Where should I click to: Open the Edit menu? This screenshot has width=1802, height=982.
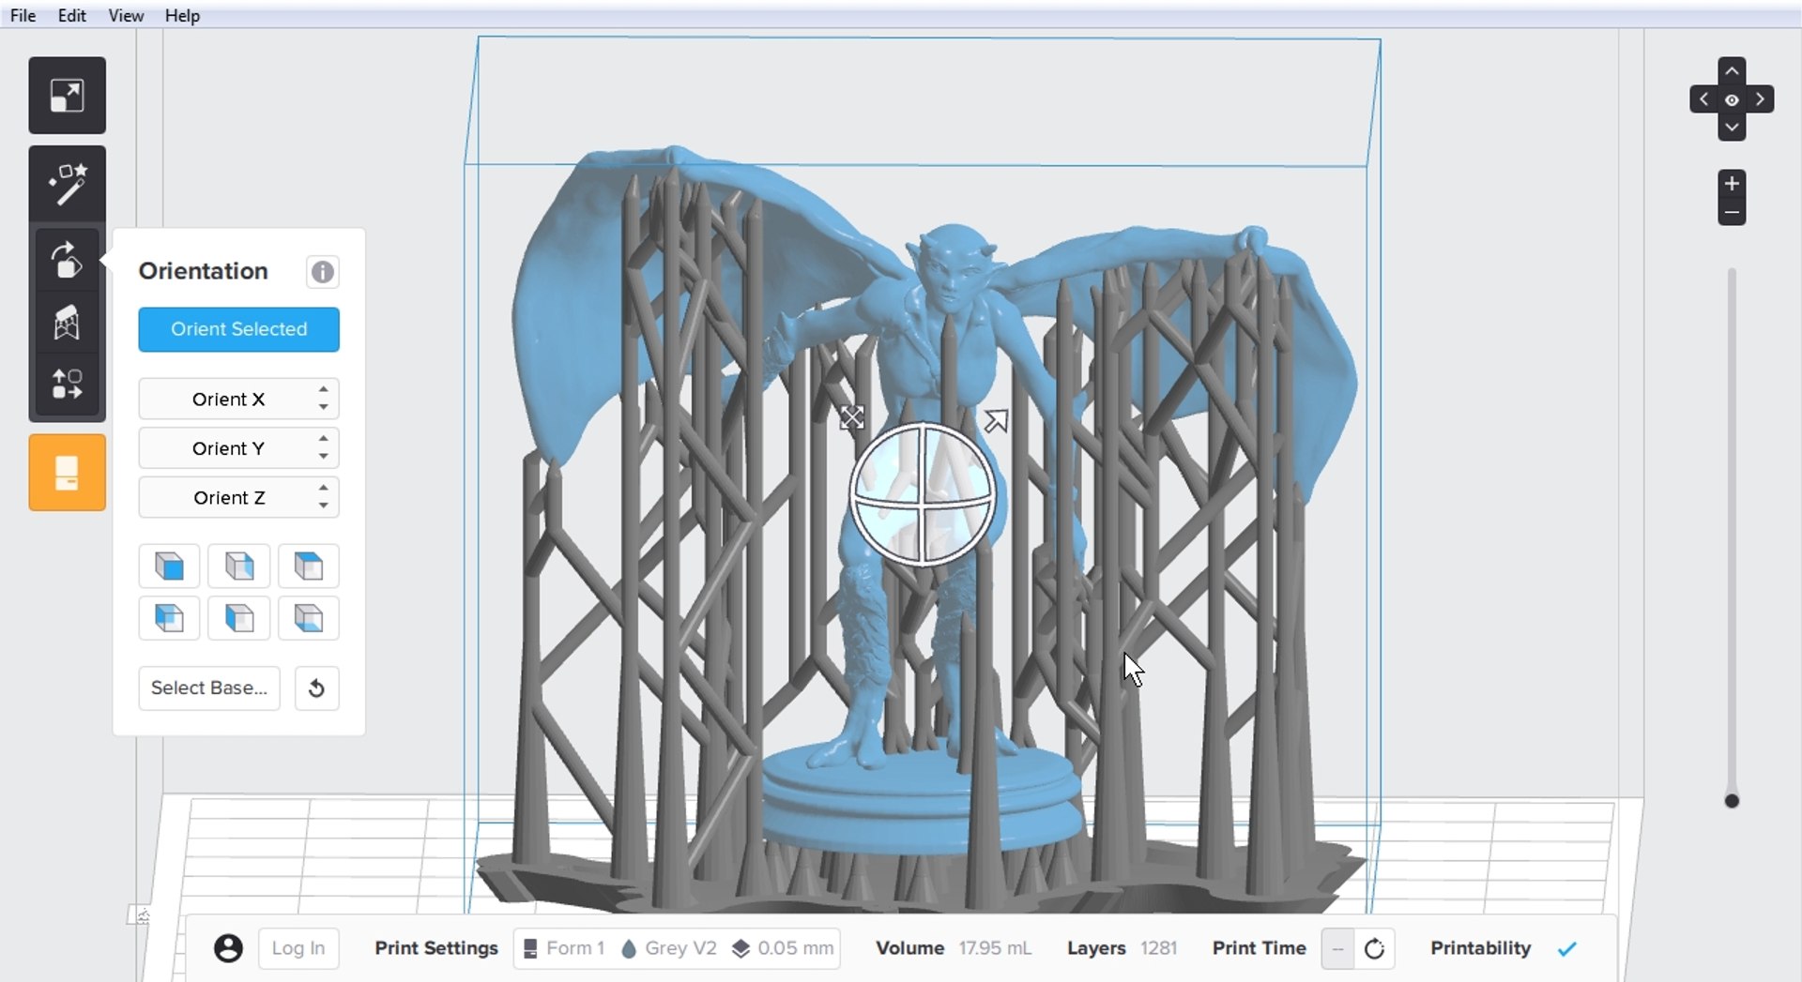click(x=71, y=15)
